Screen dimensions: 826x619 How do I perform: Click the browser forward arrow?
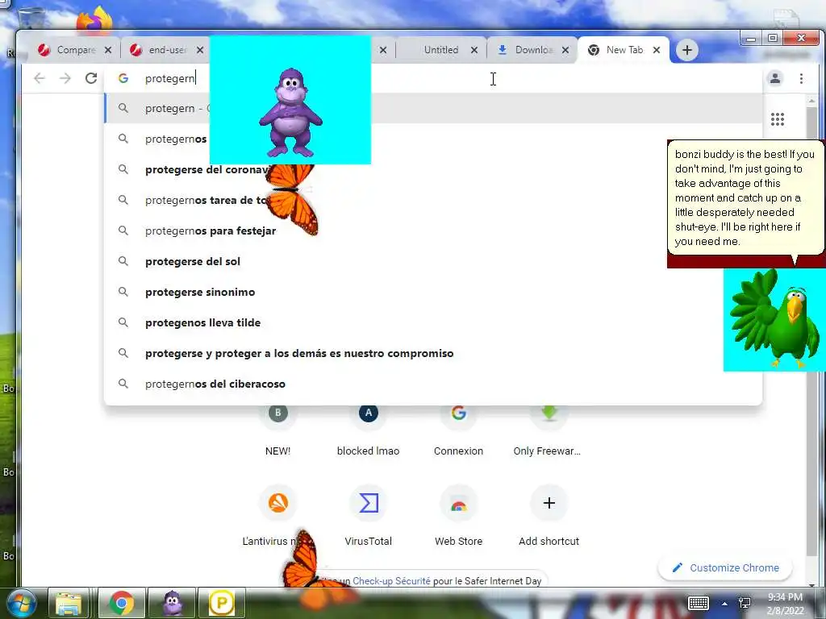pyautogui.click(x=65, y=78)
